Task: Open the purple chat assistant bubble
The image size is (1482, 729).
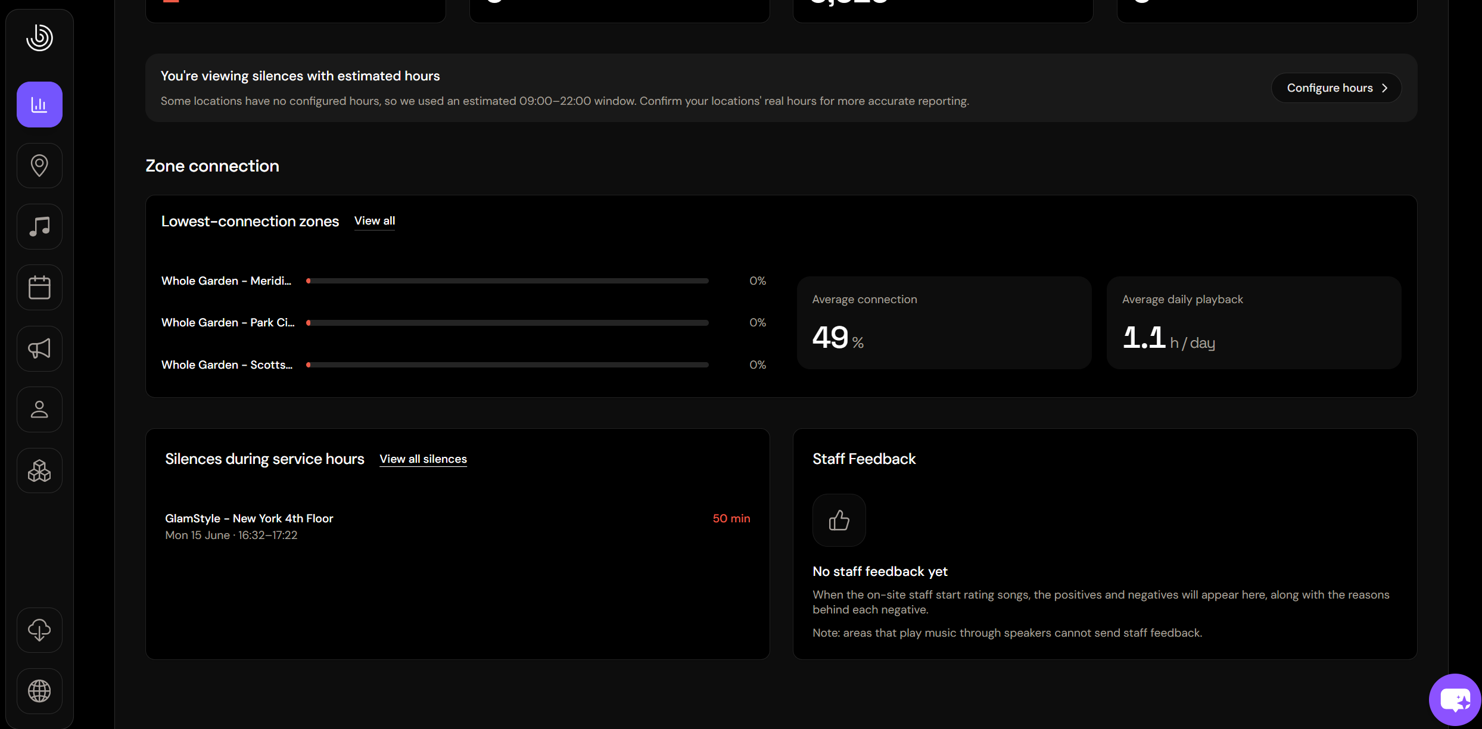Action: pos(1455,700)
